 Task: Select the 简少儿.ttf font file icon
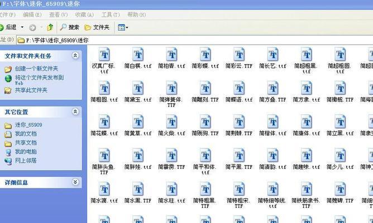pos(340,156)
